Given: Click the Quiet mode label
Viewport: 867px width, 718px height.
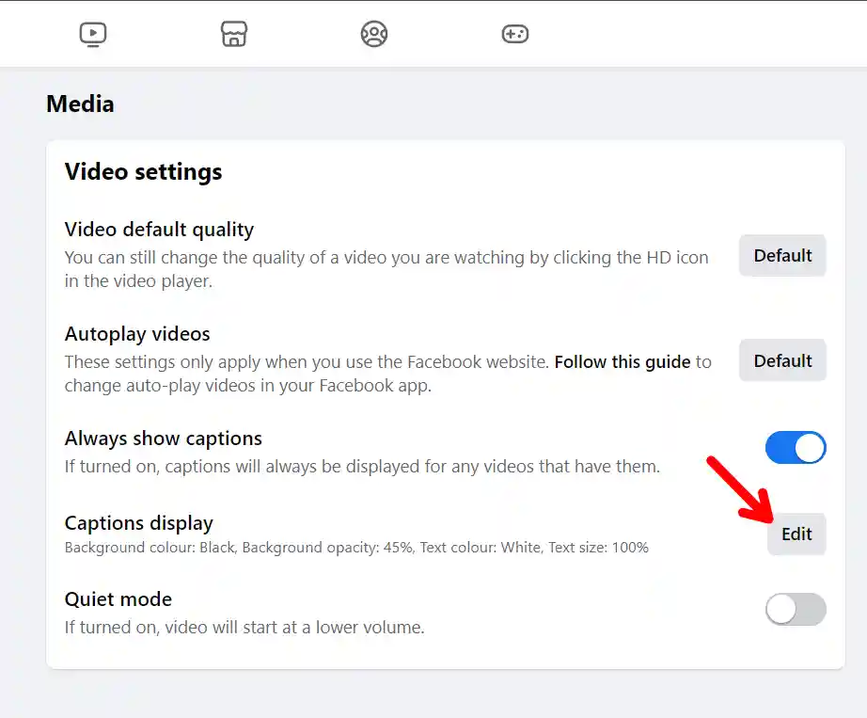Looking at the screenshot, I should [118, 598].
